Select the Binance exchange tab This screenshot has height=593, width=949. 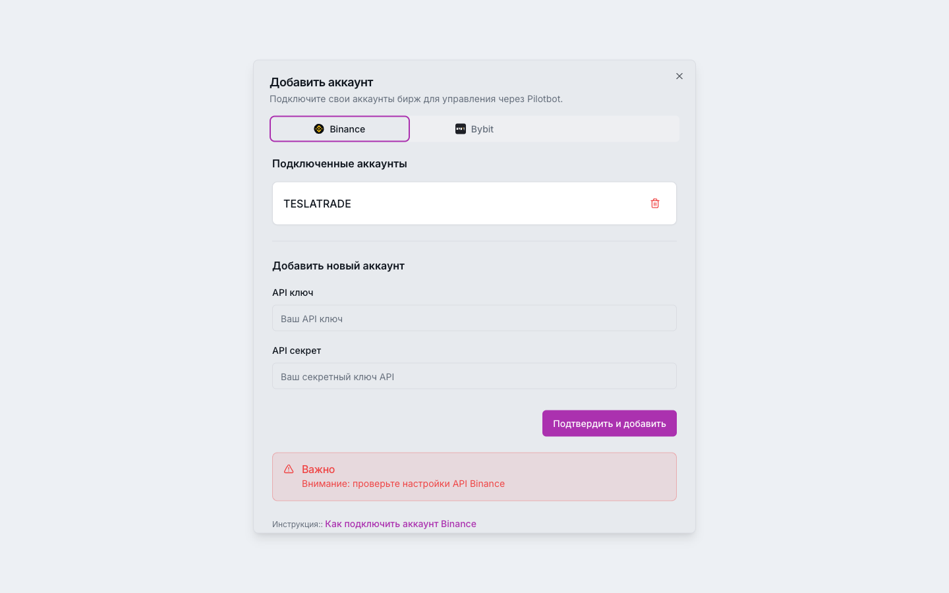[339, 129]
